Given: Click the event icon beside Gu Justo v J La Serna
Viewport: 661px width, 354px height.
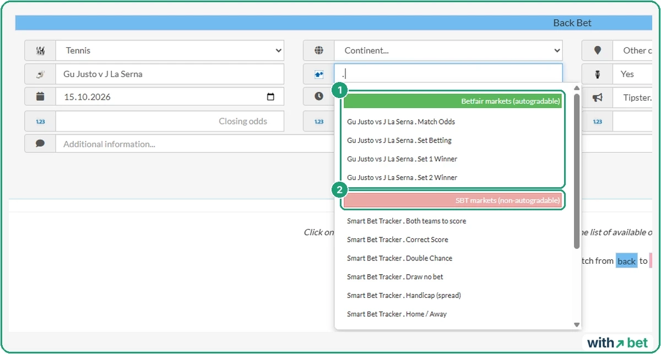Looking at the screenshot, I should [x=40, y=74].
